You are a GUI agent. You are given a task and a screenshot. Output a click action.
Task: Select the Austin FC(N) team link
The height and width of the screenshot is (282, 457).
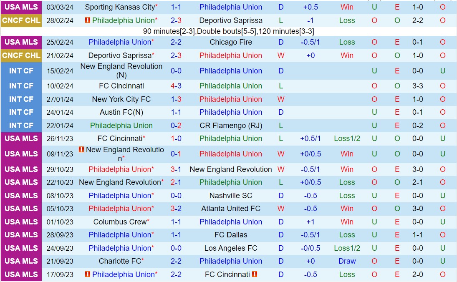pyautogui.click(x=121, y=112)
